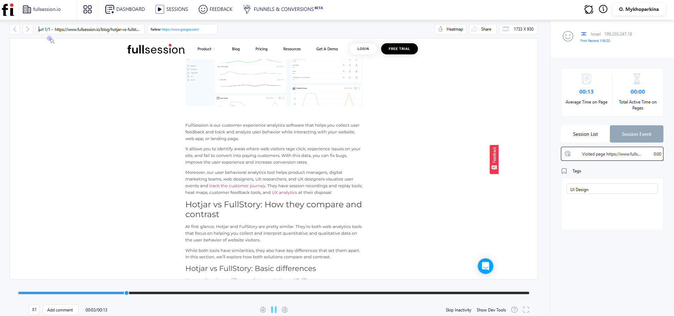The image size is (674, 316).
Task: Click the help question mark icon
Action: [514, 310]
